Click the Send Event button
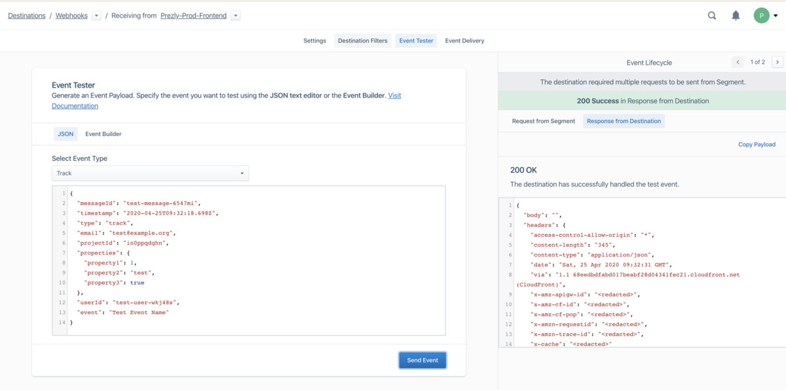786x390 pixels. tap(422, 361)
